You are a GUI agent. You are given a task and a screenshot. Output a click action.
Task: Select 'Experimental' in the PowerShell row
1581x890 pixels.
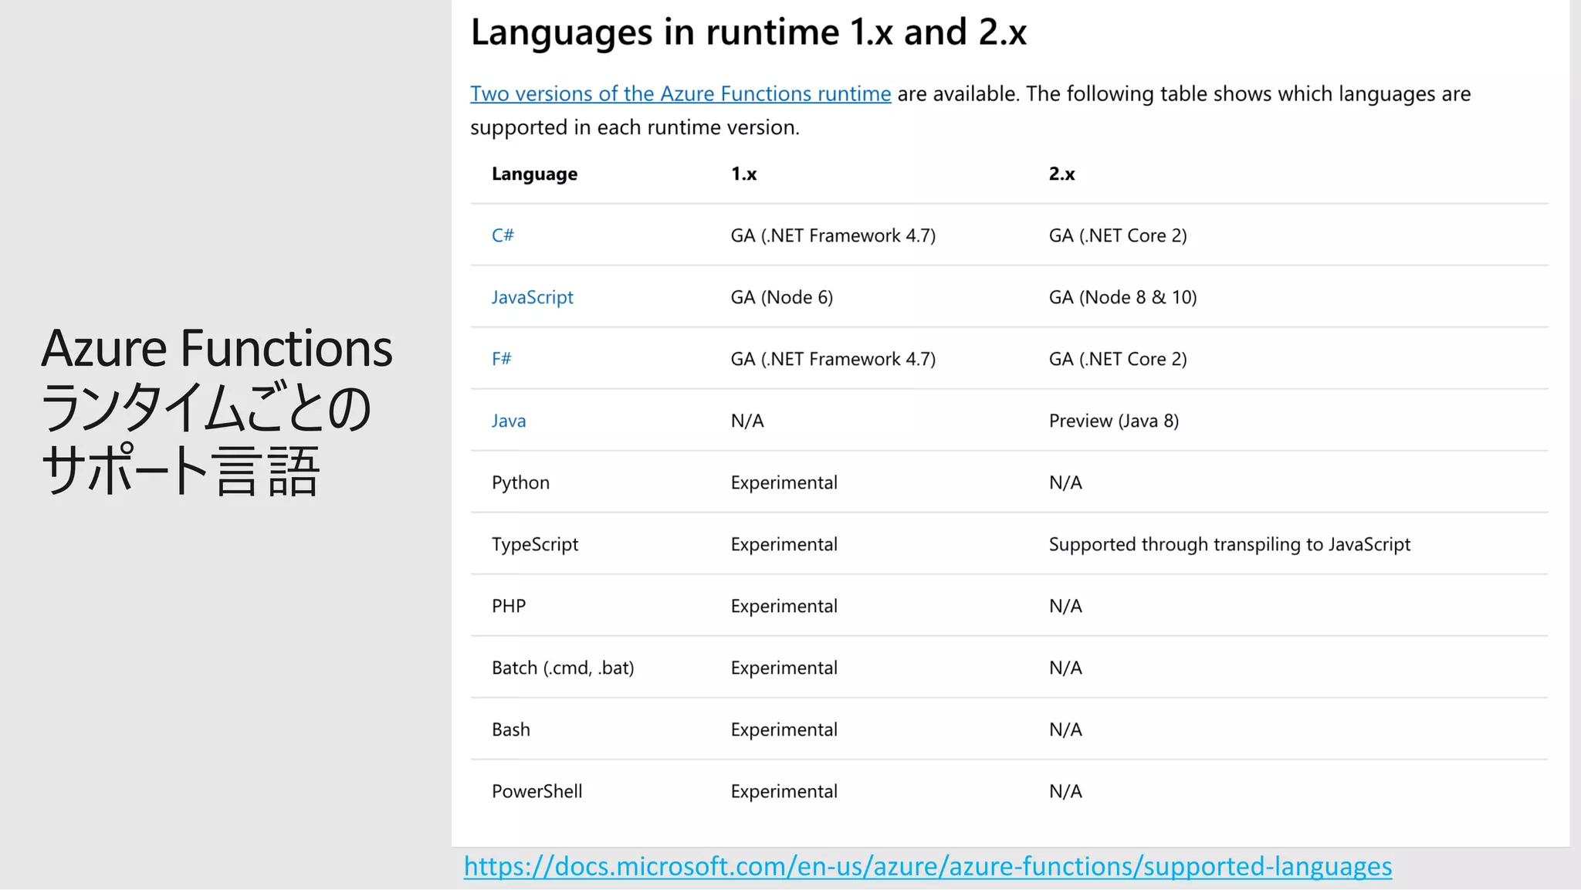pyautogui.click(x=784, y=792)
